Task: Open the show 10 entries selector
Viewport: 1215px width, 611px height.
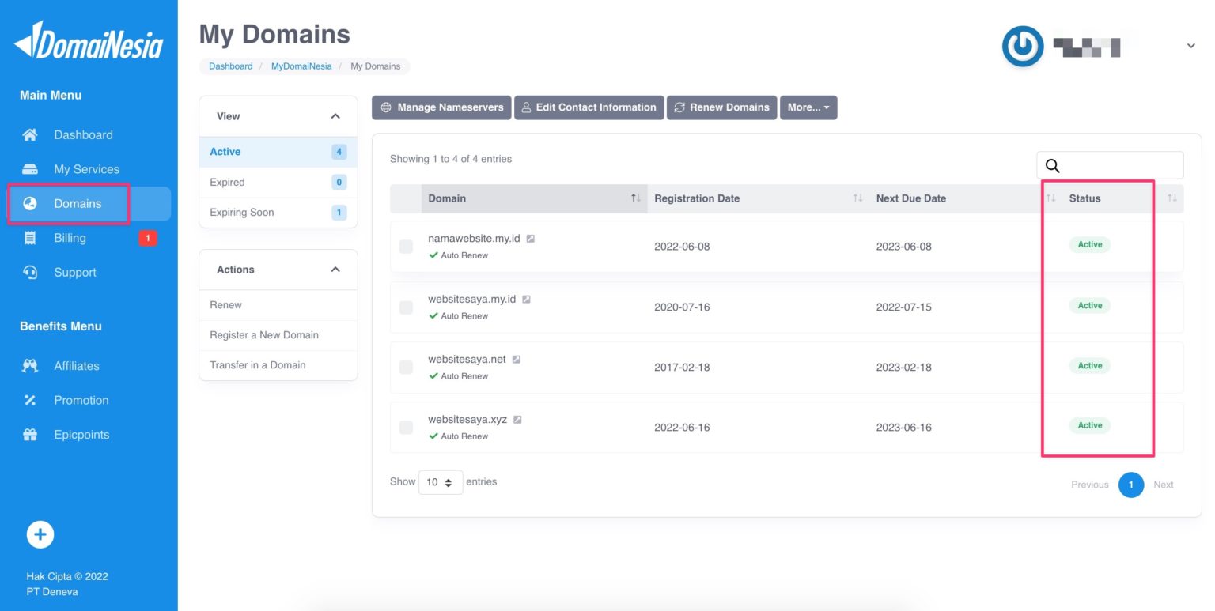Action: coord(440,482)
